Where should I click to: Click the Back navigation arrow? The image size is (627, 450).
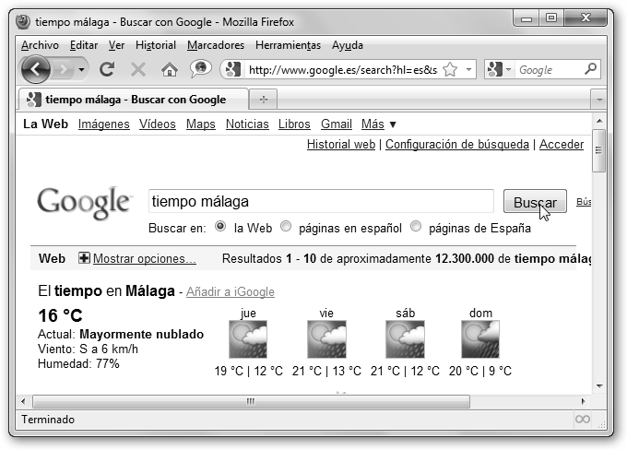(x=36, y=69)
